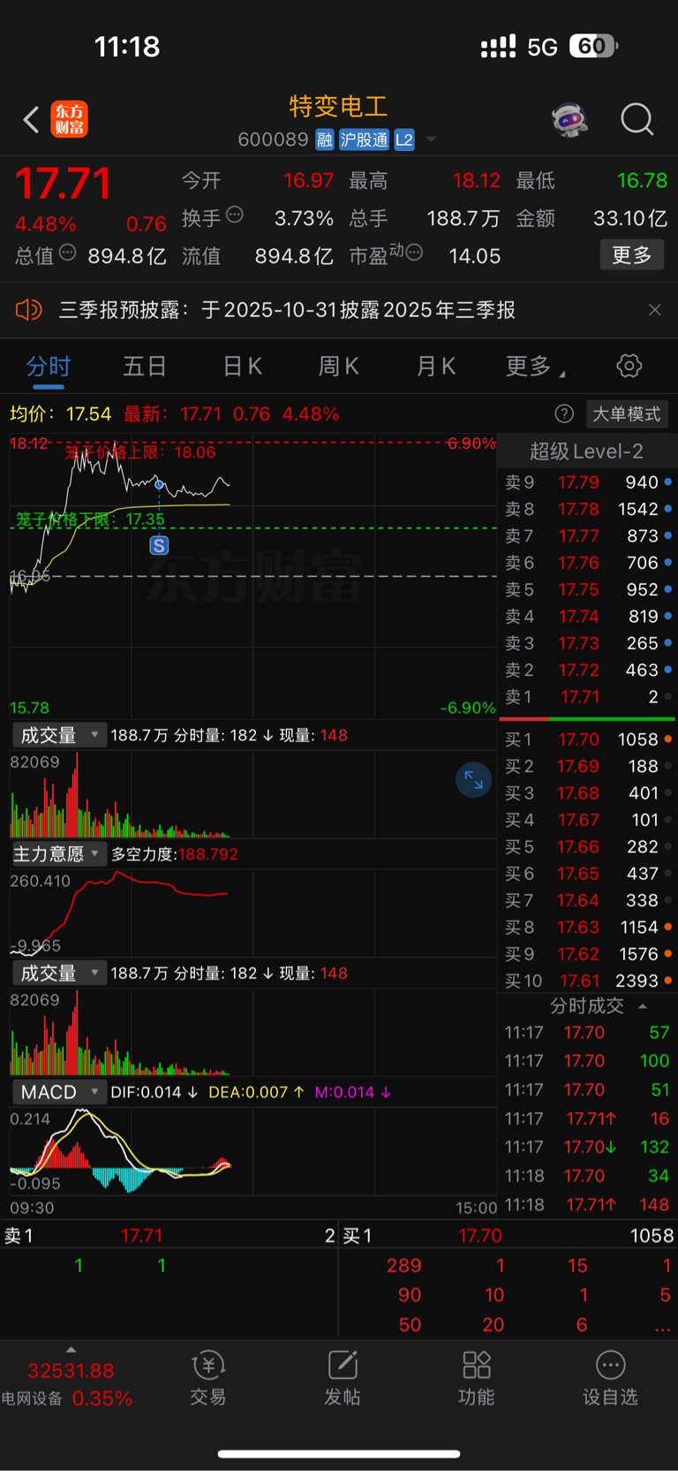
Task: Tap the bottom 买1 17.70 queue header
Action: (508, 1236)
